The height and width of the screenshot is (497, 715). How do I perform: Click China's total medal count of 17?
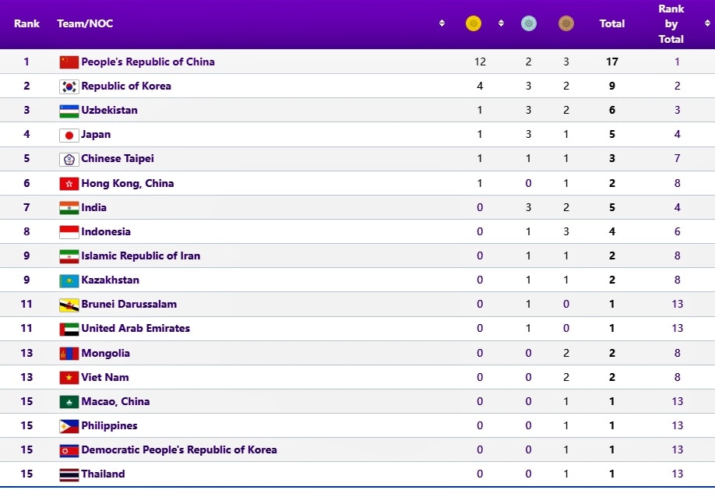tap(612, 62)
